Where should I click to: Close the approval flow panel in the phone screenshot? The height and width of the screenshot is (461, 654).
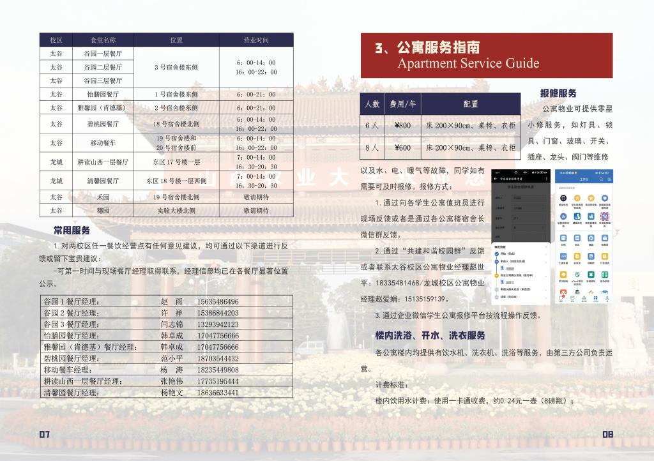point(547,246)
